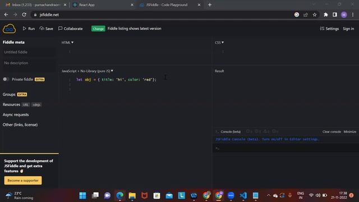Click the console input prompt
The height and width of the screenshot is (202, 359).
point(286,148)
